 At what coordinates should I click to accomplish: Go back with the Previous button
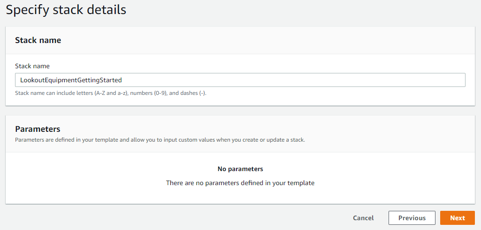click(x=412, y=218)
